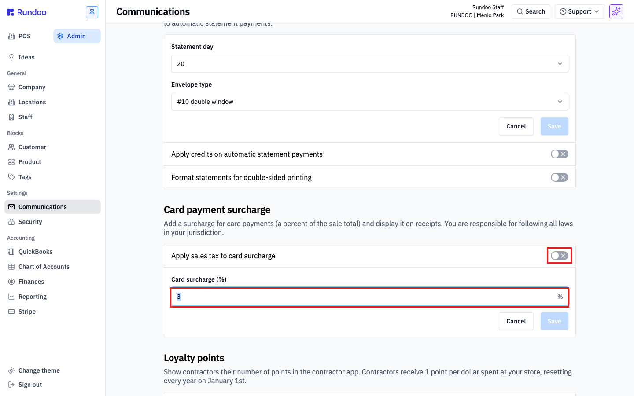The image size is (634, 396).
Task: Open Ideas in the sidebar
Action: 53,57
